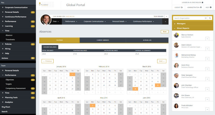
Task: Expand Continuous Performance in the sidebar
Action: (x=18, y=17)
